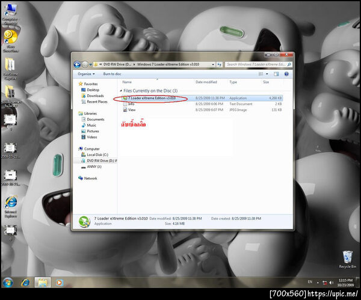Show hidden tray icons arrow
Screen dimensions: 361x300
[318, 283]
